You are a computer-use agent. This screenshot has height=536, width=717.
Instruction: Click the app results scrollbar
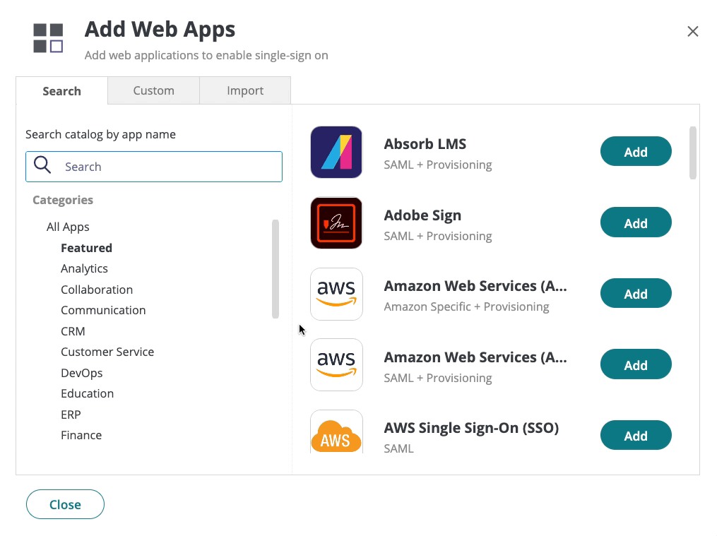coord(693,153)
